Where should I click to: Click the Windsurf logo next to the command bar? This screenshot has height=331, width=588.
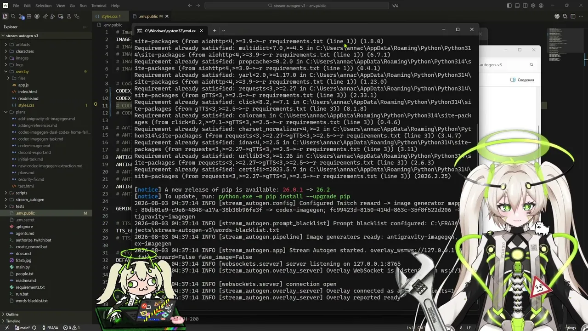(396, 6)
